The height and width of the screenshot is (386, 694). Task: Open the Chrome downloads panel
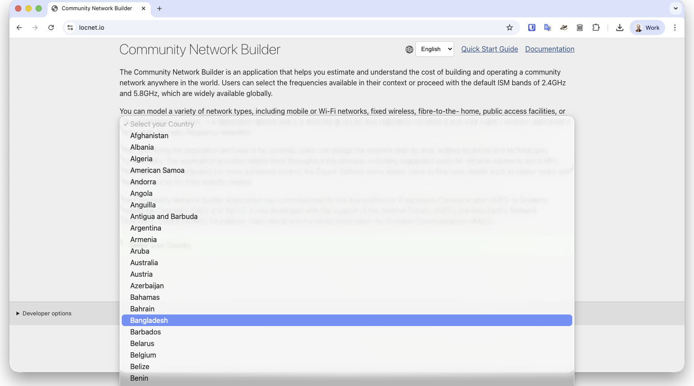coord(619,28)
